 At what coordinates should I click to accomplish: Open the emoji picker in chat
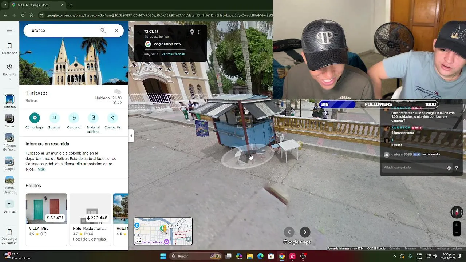(449, 168)
